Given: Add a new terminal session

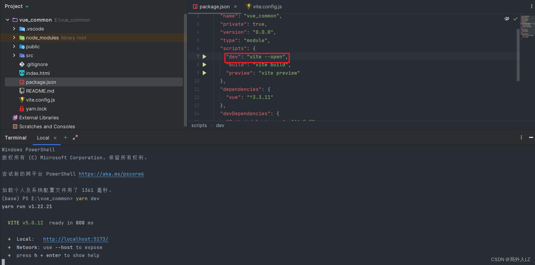Looking at the screenshot, I should pyautogui.click(x=65, y=137).
